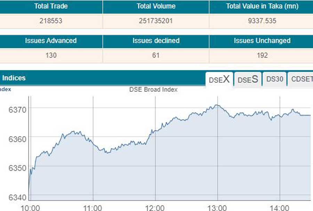Click the Indices panel title
The image size is (313, 211).
click(14, 78)
